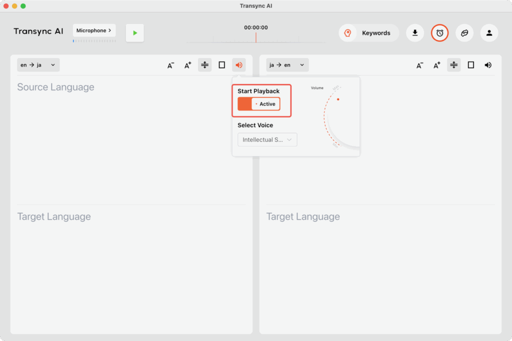The width and height of the screenshot is (512, 341).
Task: Toggle right panel split view icon
Action: click(453, 65)
